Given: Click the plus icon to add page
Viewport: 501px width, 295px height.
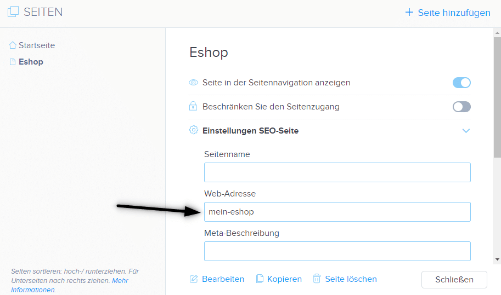Looking at the screenshot, I should click(409, 13).
